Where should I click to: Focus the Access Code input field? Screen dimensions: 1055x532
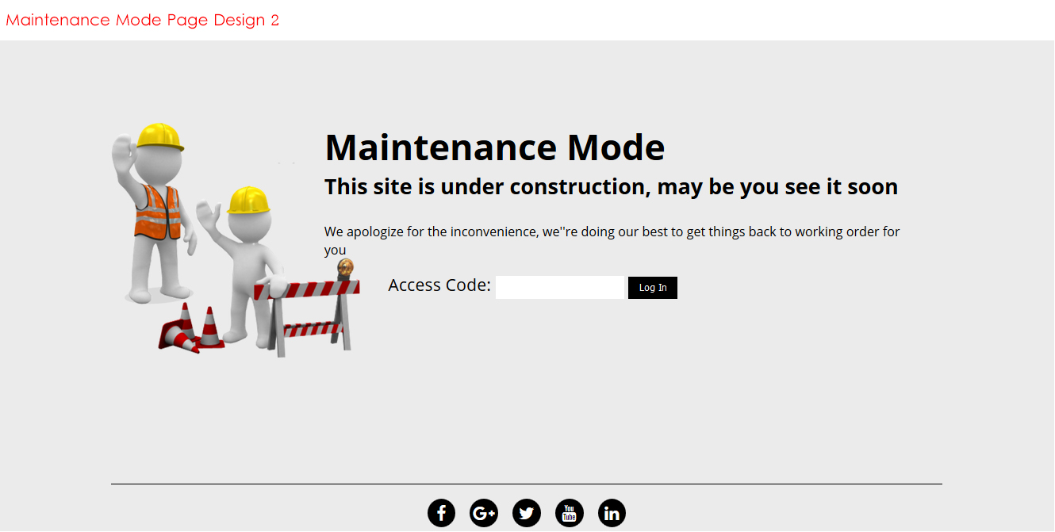click(x=560, y=287)
